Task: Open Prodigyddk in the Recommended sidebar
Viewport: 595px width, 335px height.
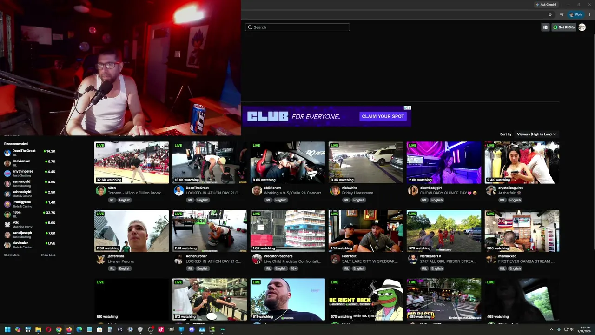Action: tap(30, 204)
